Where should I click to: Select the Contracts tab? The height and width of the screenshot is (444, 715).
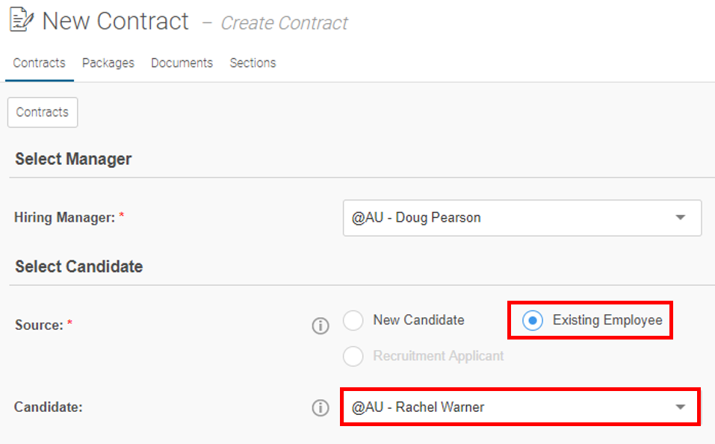coord(39,63)
